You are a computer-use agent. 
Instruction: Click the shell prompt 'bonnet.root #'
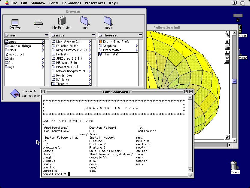[54, 174]
